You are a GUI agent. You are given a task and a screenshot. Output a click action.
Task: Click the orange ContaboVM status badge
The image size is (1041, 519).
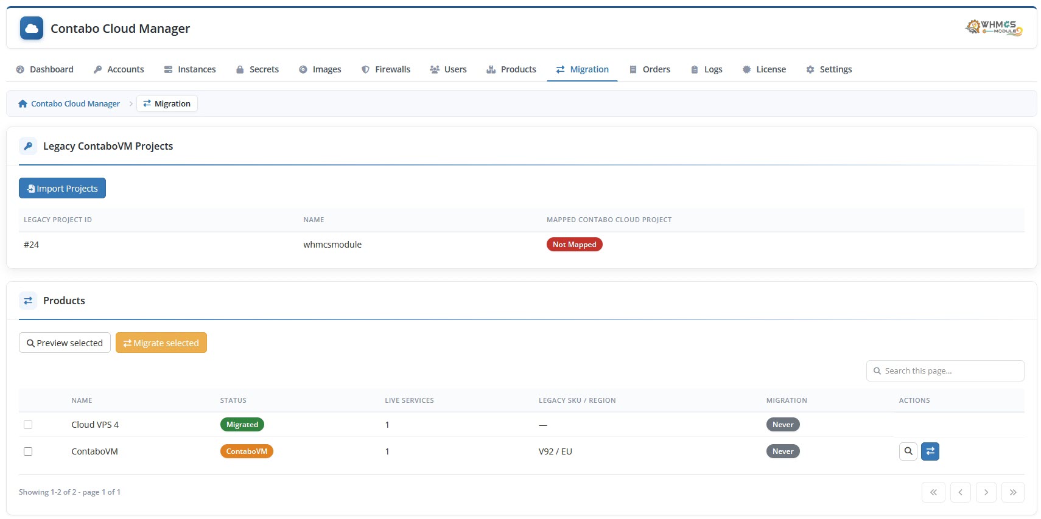(247, 451)
